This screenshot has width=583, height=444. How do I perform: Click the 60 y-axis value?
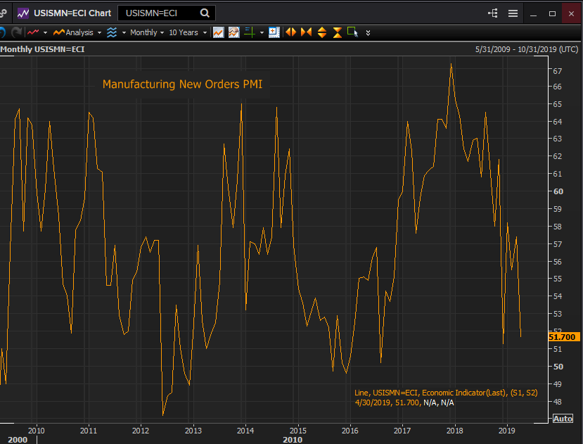pos(558,191)
